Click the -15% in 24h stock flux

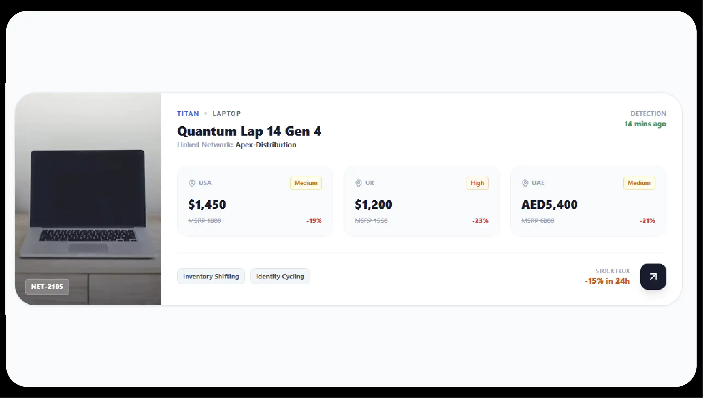pos(607,281)
